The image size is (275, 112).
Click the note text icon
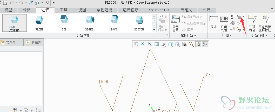tap(239, 17)
